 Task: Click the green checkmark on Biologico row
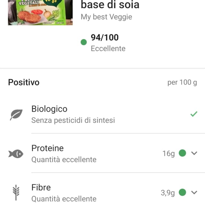[x=194, y=114]
